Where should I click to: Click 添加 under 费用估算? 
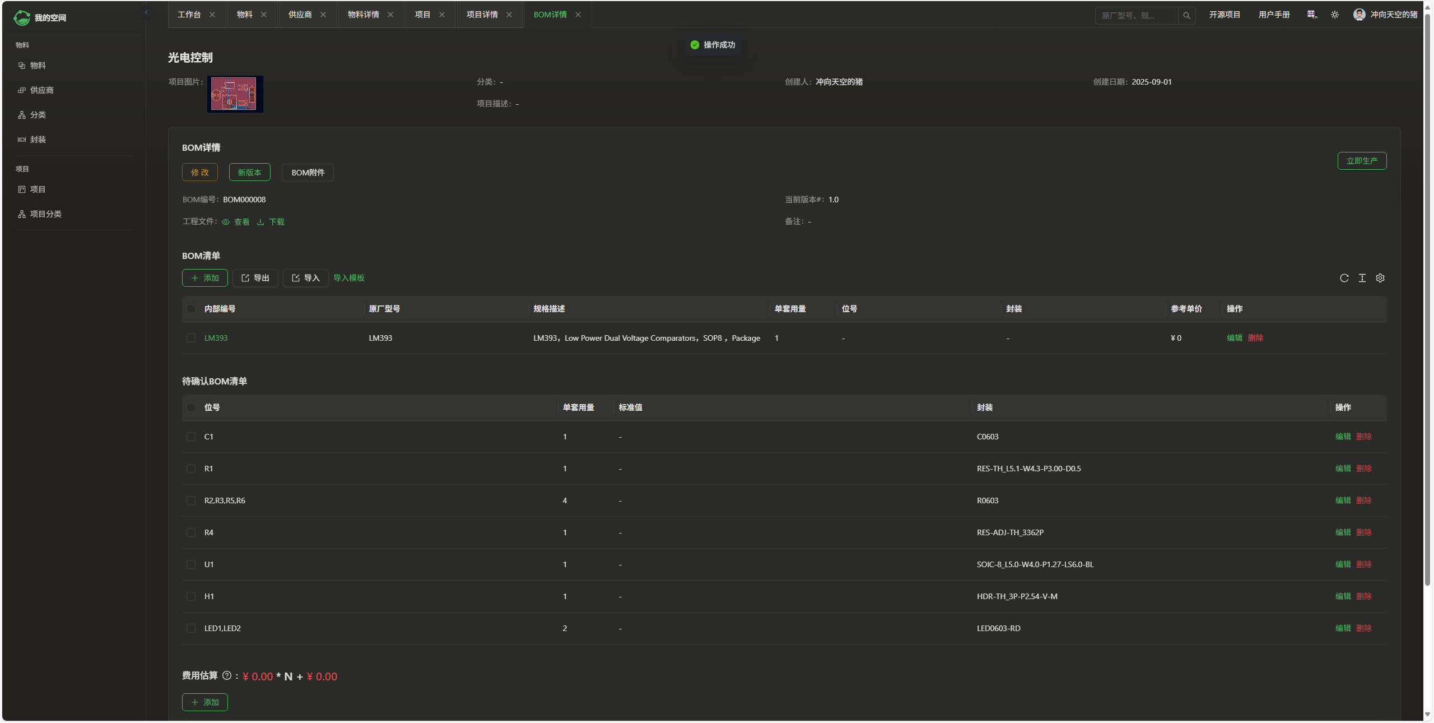pos(205,702)
